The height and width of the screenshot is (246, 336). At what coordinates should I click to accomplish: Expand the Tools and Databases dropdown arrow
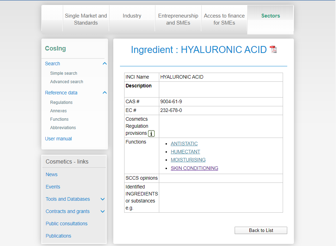pos(102,199)
